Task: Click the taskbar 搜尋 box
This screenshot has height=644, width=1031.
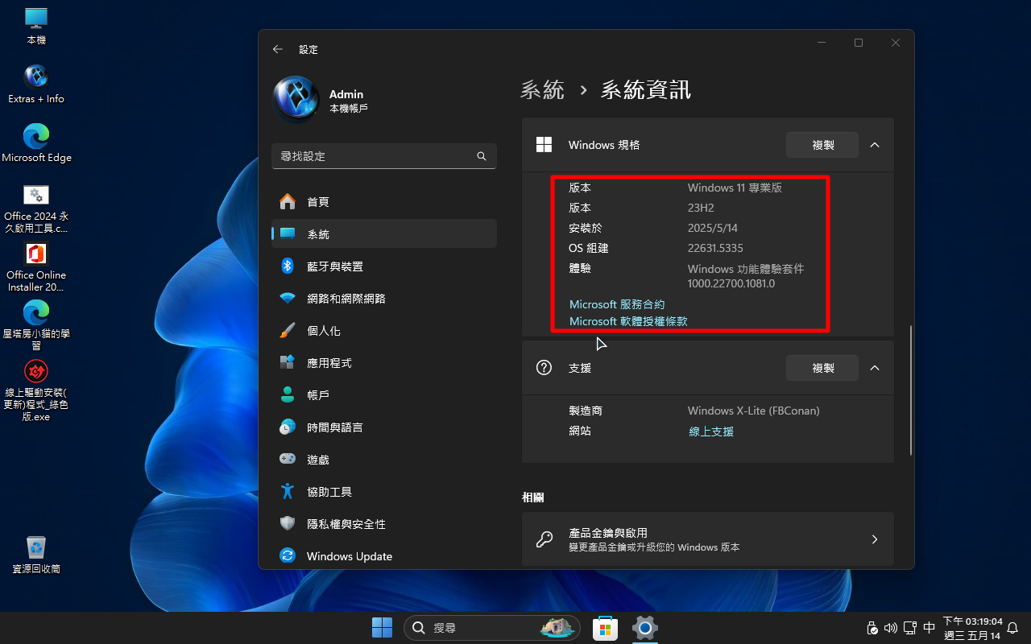Action: [491, 628]
